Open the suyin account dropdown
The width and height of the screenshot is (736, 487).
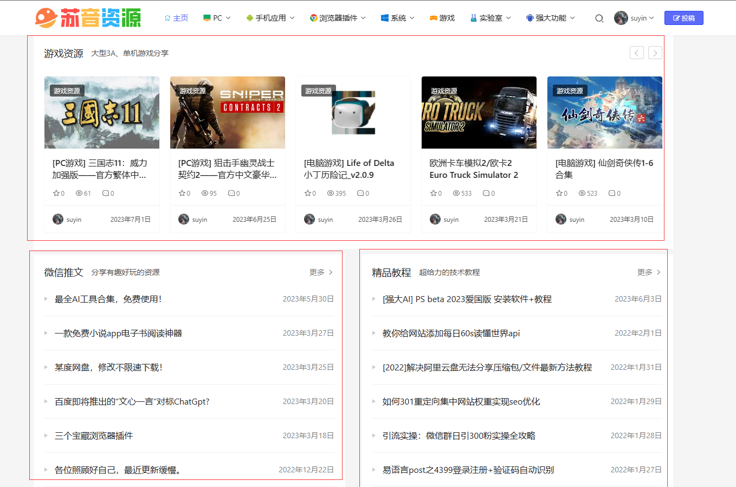coord(634,17)
